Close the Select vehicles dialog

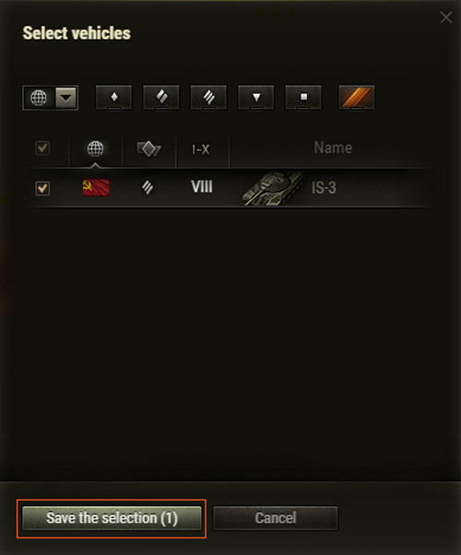point(445,17)
